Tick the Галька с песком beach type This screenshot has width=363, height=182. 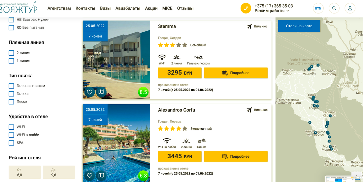(11, 86)
